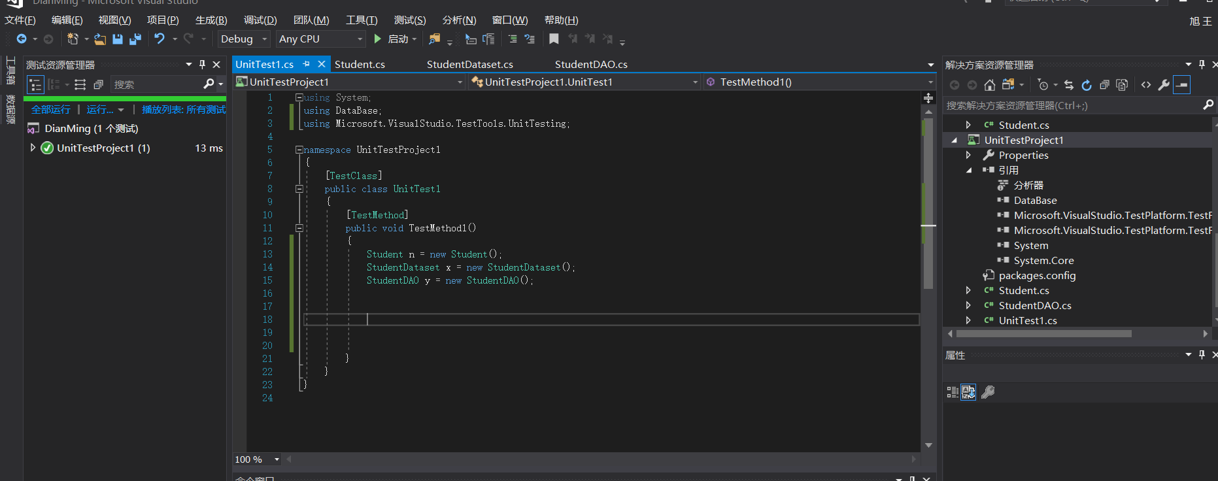Screen dimensions: 1218x481
Task: Click the Switch Views icon in Solution Explorer
Action: tap(1008, 85)
